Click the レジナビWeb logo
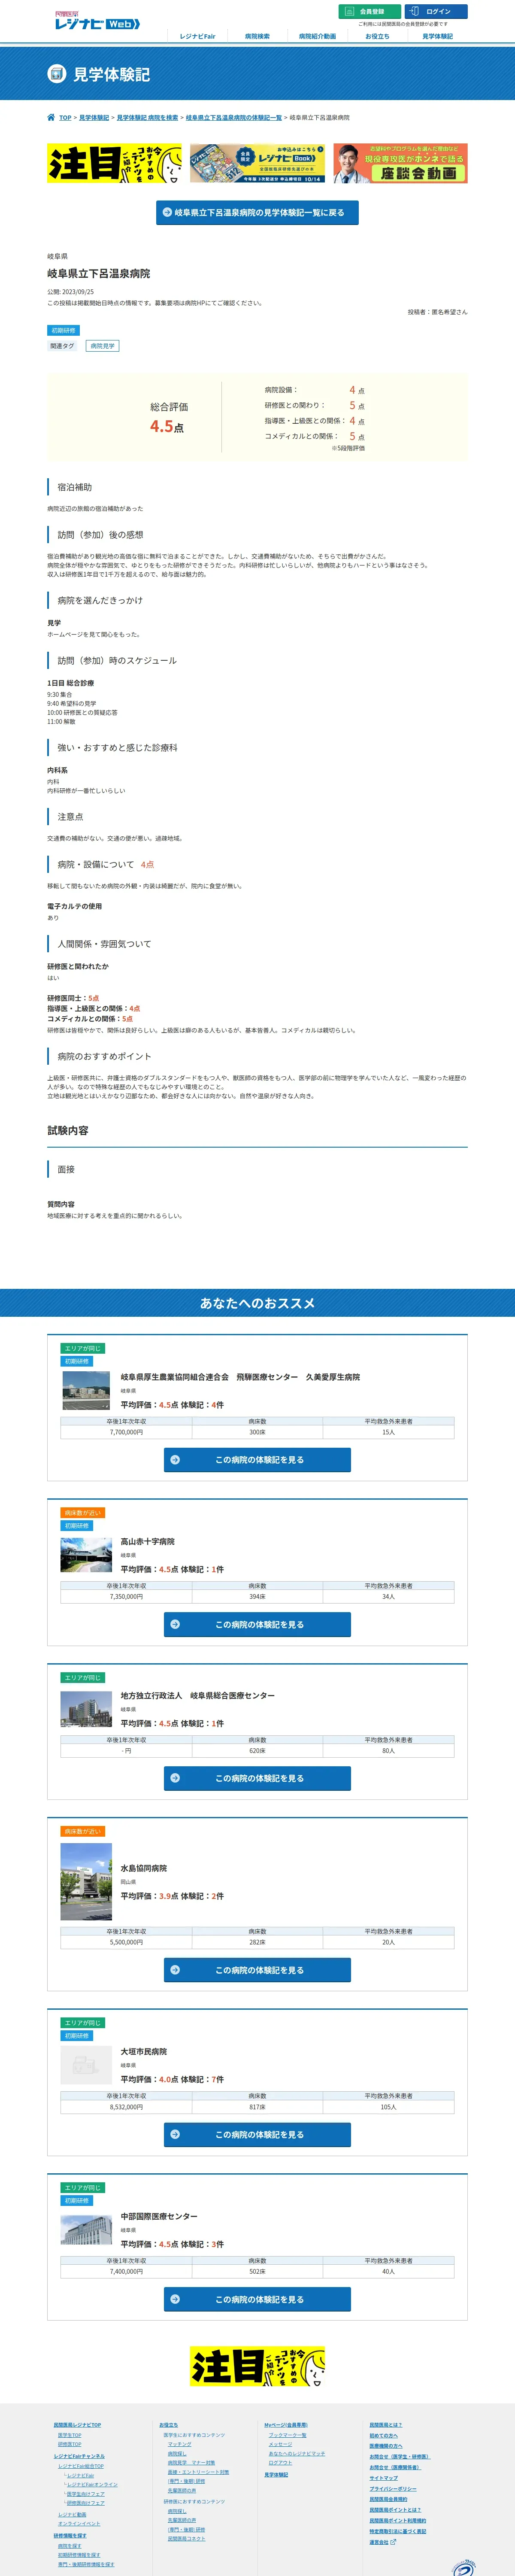515x2576 pixels. tap(97, 20)
